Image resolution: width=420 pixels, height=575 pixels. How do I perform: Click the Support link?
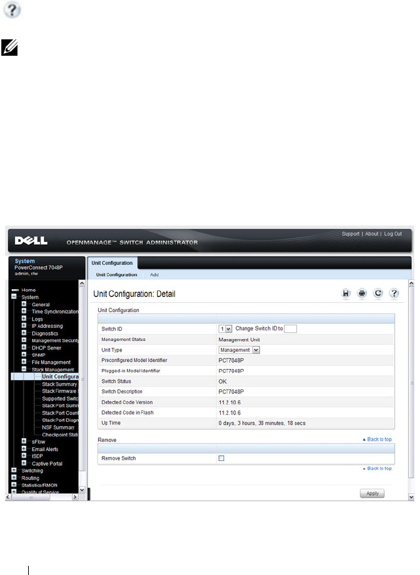click(351, 233)
